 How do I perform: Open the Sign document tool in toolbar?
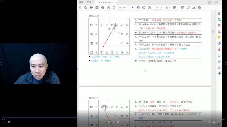pos(194,8)
